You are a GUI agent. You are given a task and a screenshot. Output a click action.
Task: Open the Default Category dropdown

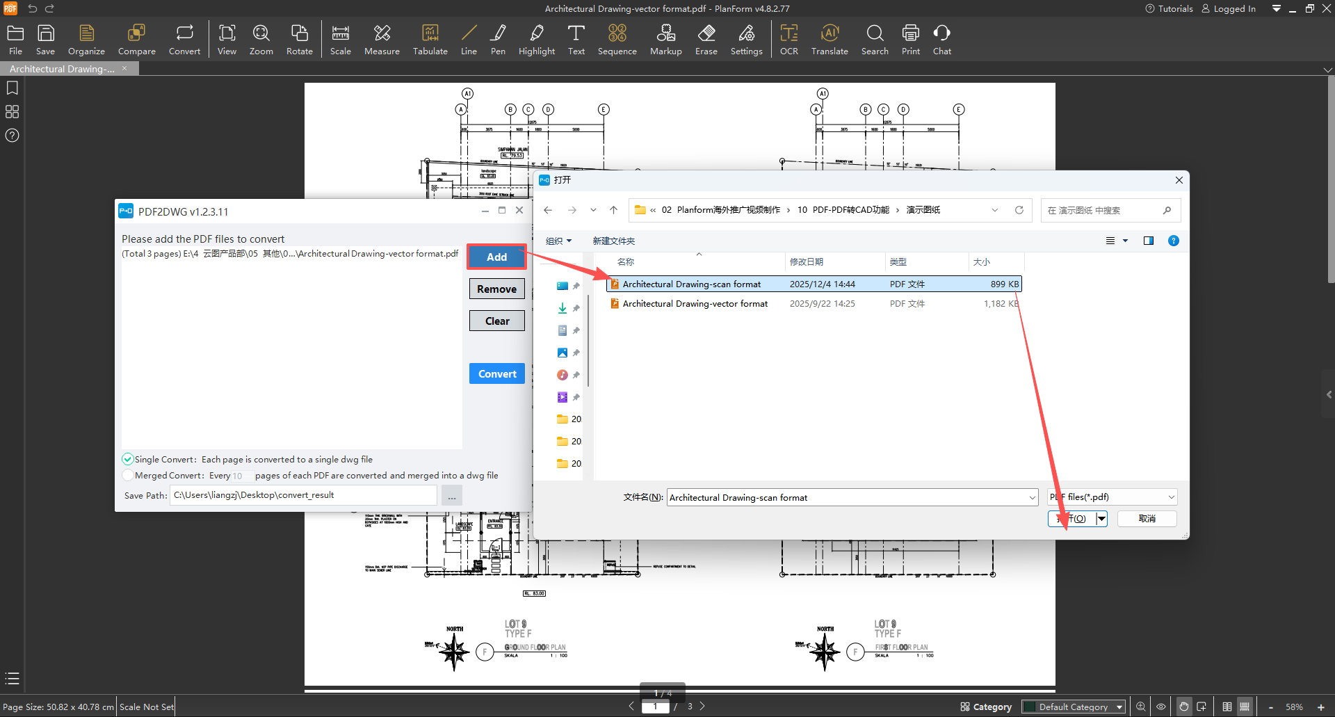pyautogui.click(x=1074, y=707)
